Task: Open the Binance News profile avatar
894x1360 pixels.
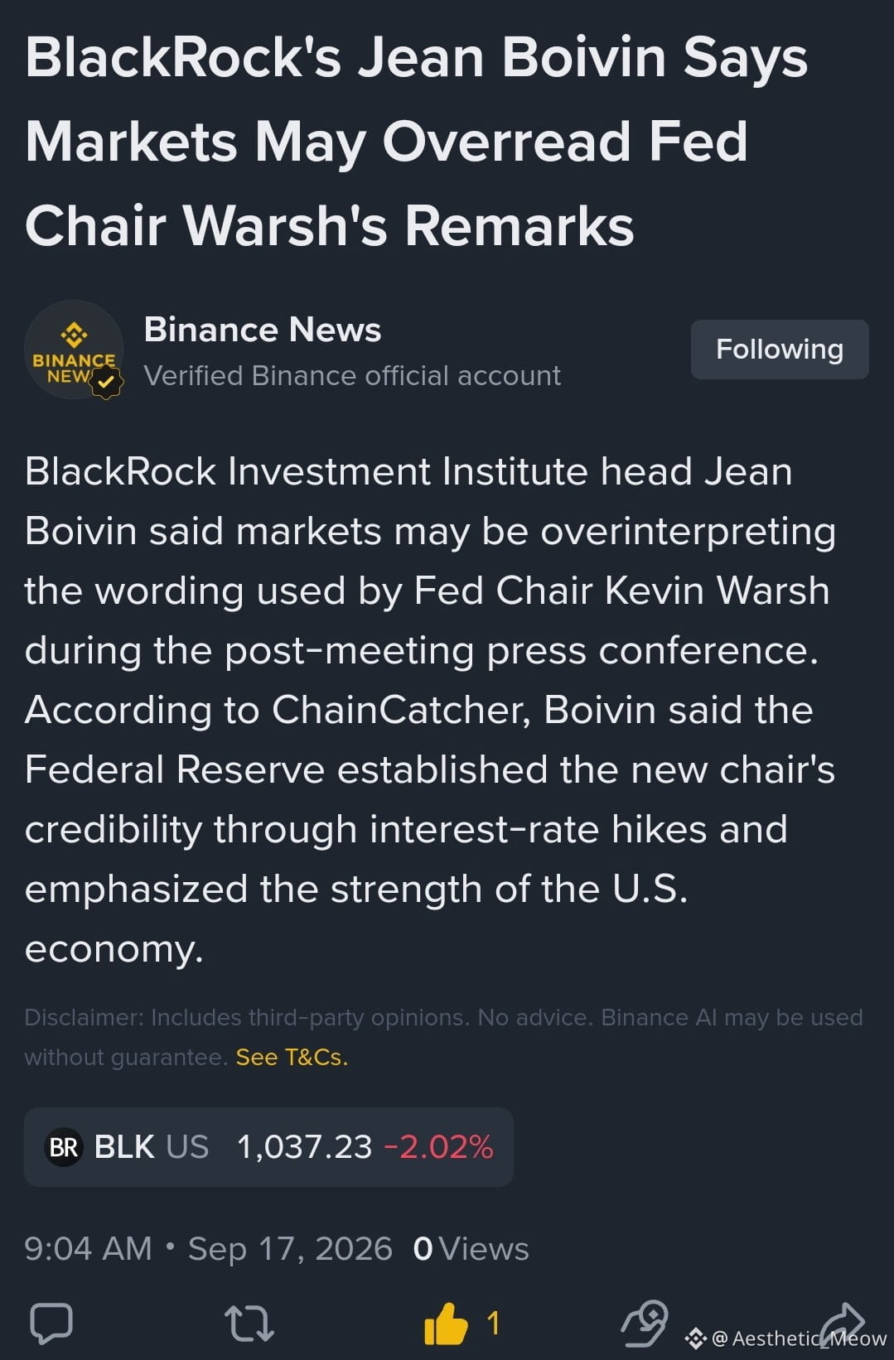Action: point(74,350)
